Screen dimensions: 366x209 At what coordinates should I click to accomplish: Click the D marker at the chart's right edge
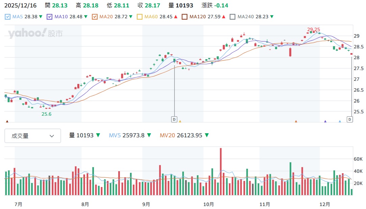[350, 119]
